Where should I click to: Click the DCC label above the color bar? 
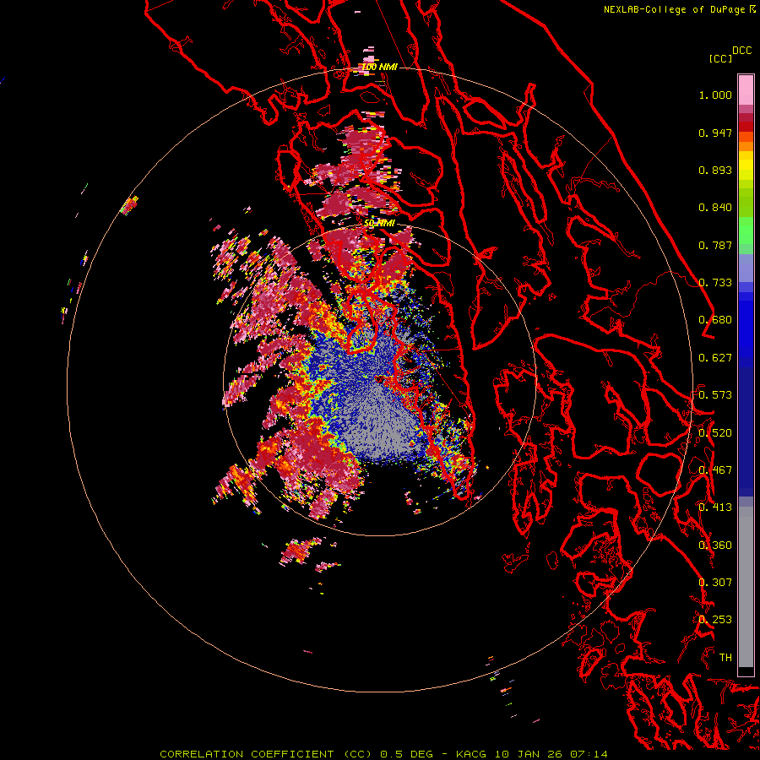[x=741, y=50]
